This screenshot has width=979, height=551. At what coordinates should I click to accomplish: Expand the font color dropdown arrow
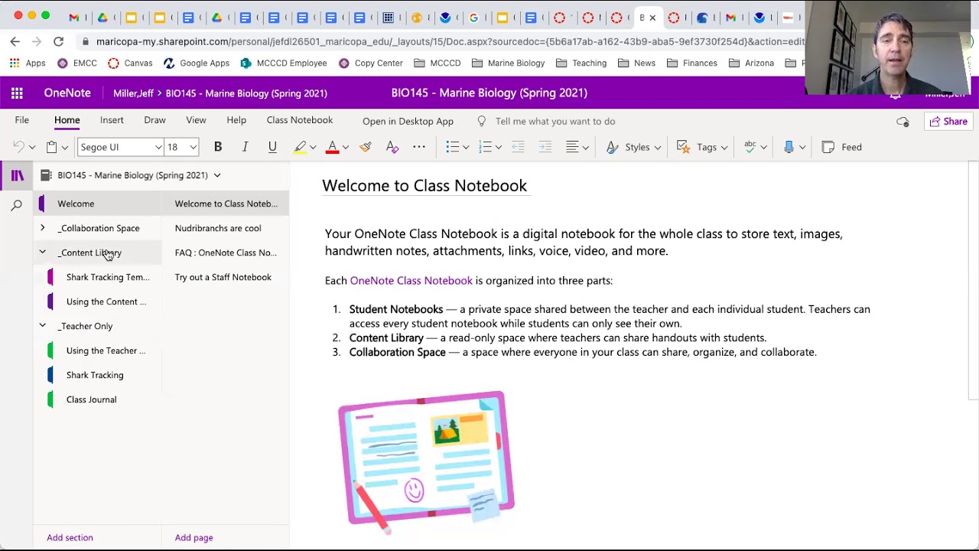click(x=346, y=148)
